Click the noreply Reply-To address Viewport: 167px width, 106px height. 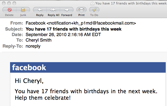point(33,46)
